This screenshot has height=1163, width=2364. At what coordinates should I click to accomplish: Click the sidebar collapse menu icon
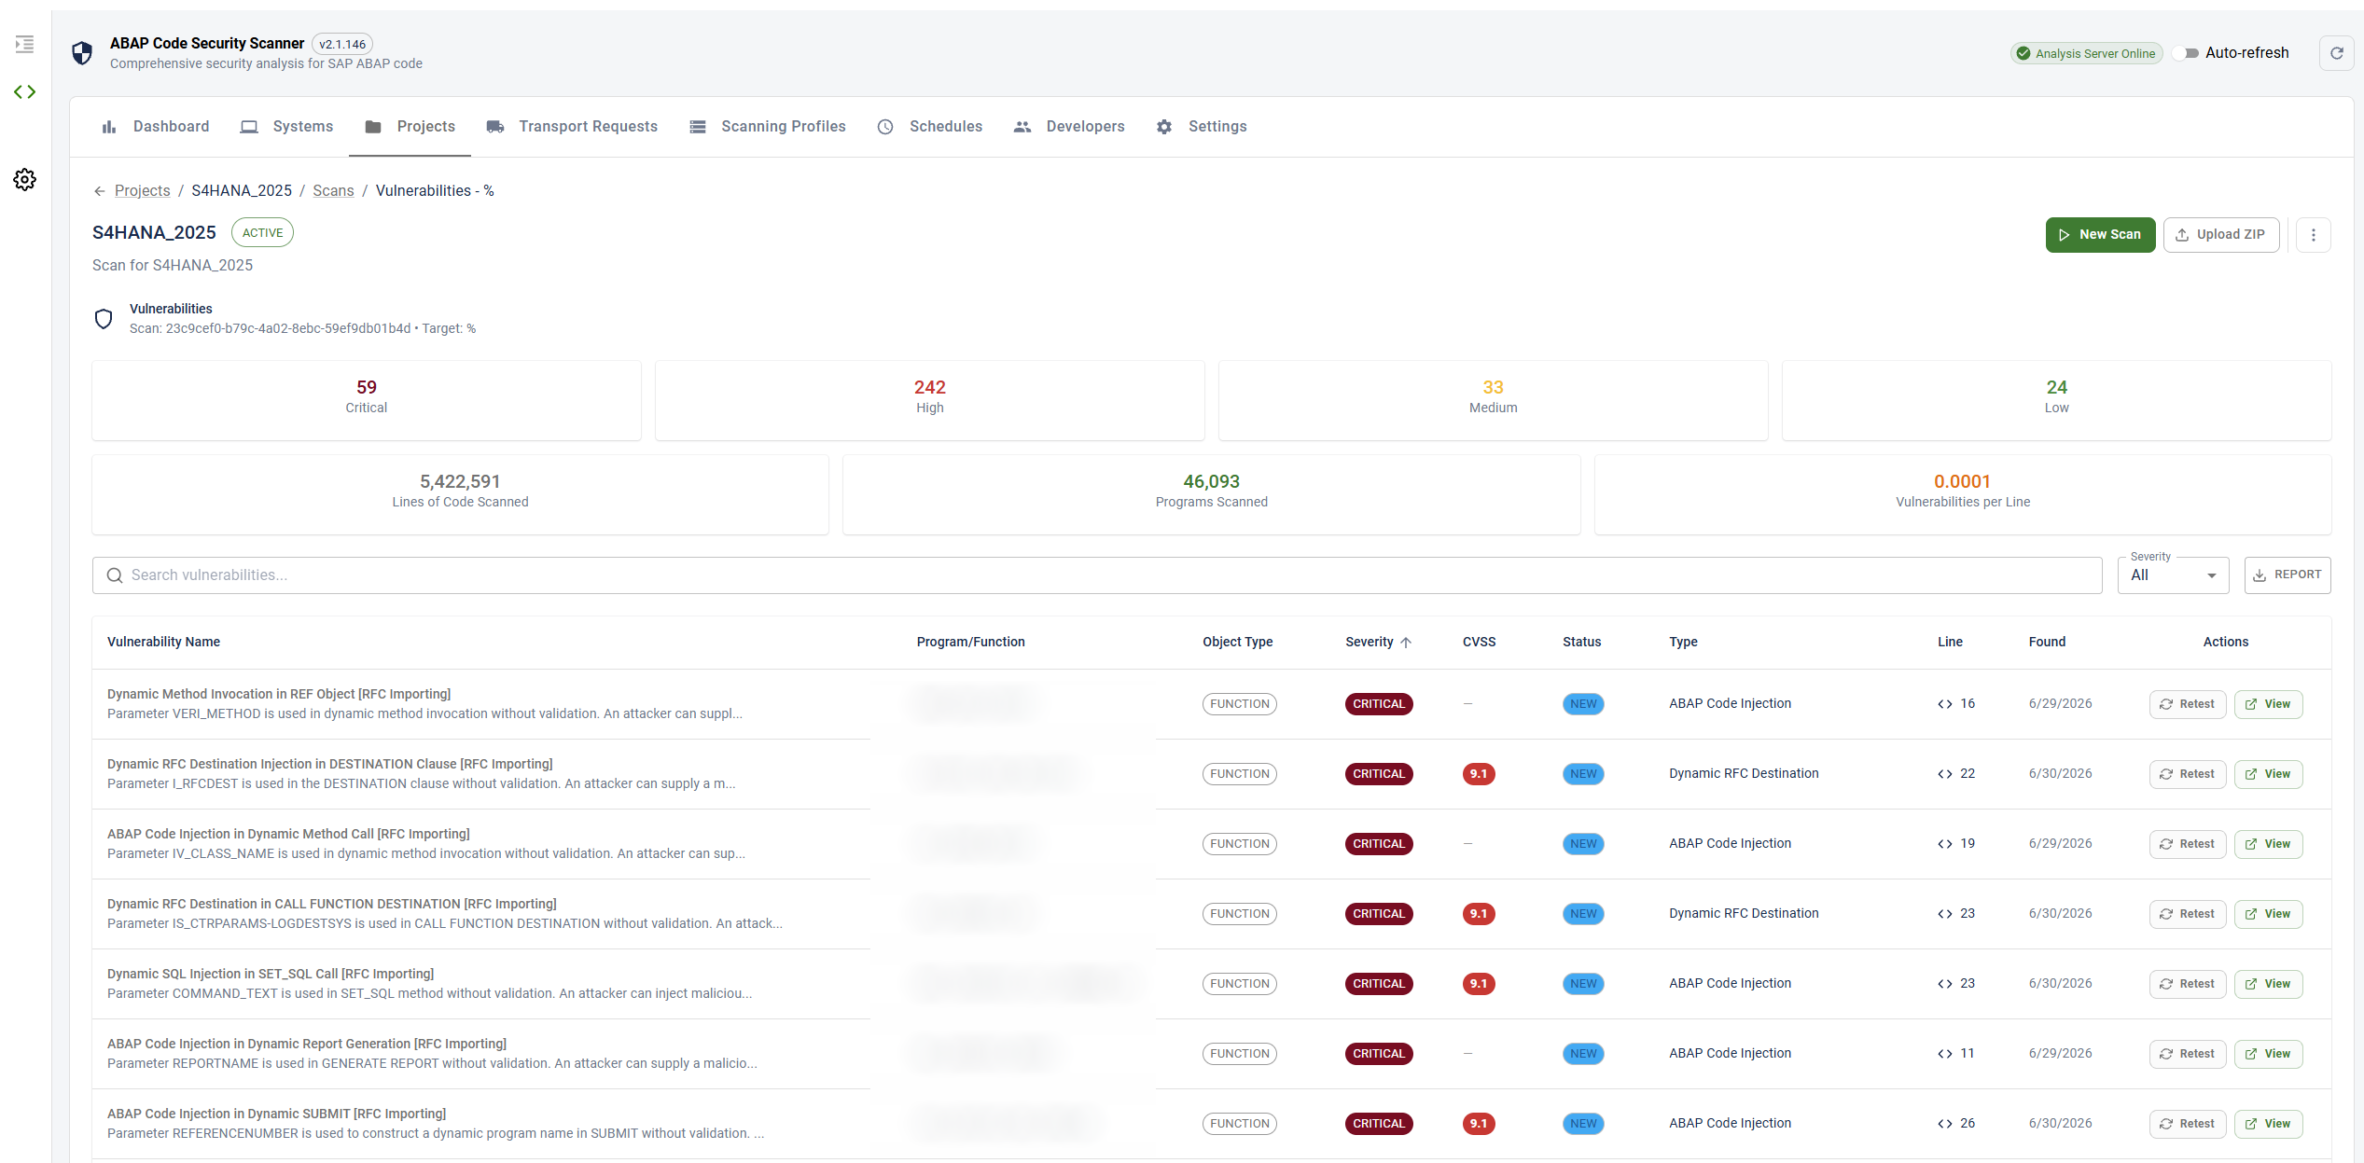click(x=25, y=44)
